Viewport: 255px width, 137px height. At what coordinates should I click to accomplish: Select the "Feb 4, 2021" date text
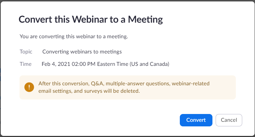pos(56,64)
